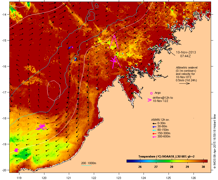Click the black 0-30m legend arrow
This screenshot has height=180, width=218.
[154, 124]
